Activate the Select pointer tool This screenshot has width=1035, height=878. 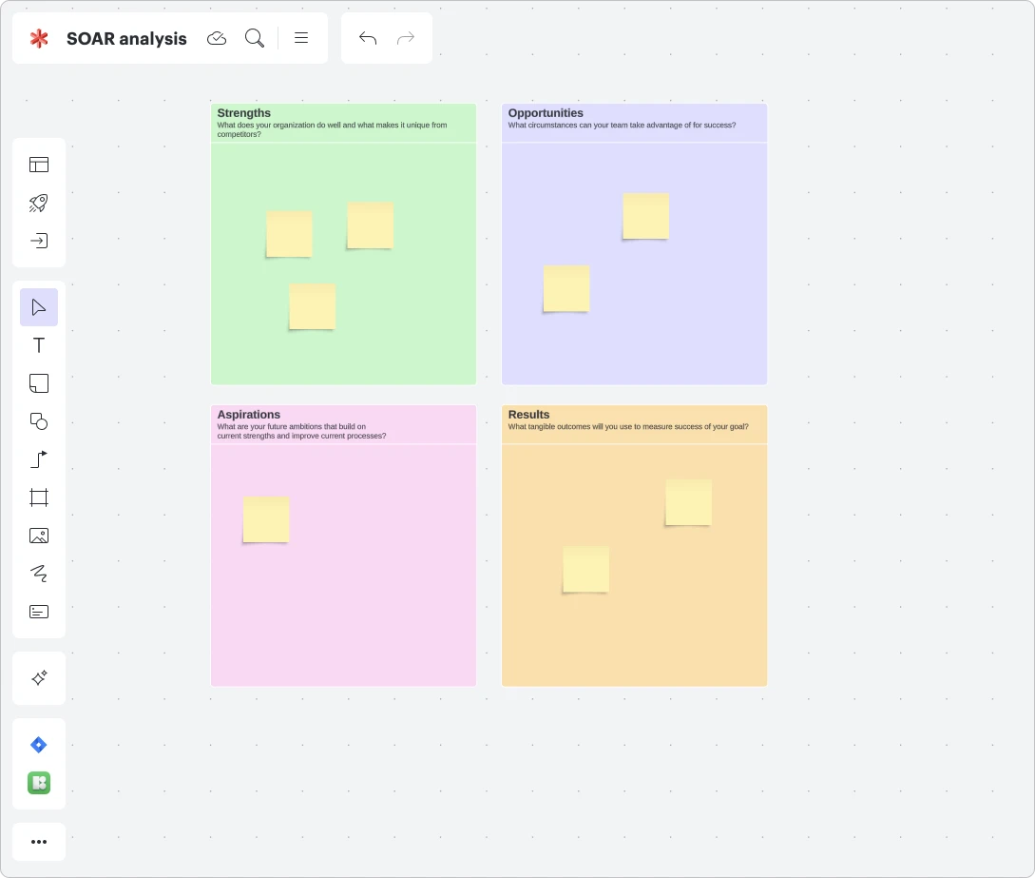39,307
